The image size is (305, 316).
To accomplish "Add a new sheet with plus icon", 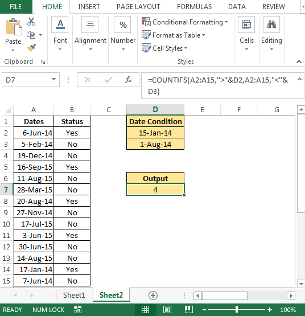I will click(x=153, y=296).
